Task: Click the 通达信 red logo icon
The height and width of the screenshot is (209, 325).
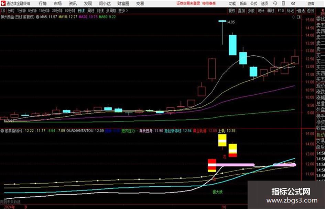Action: point(3,3)
